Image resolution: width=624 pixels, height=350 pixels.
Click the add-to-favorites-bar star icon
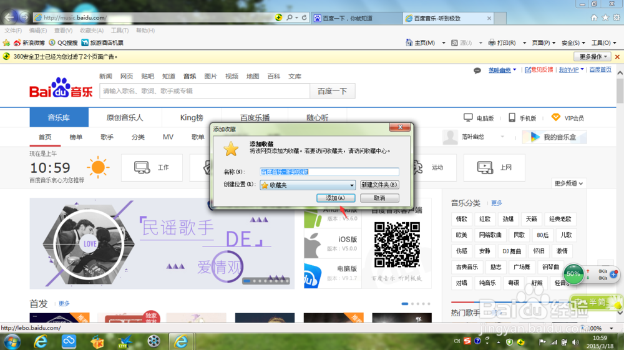coord(6,42)
